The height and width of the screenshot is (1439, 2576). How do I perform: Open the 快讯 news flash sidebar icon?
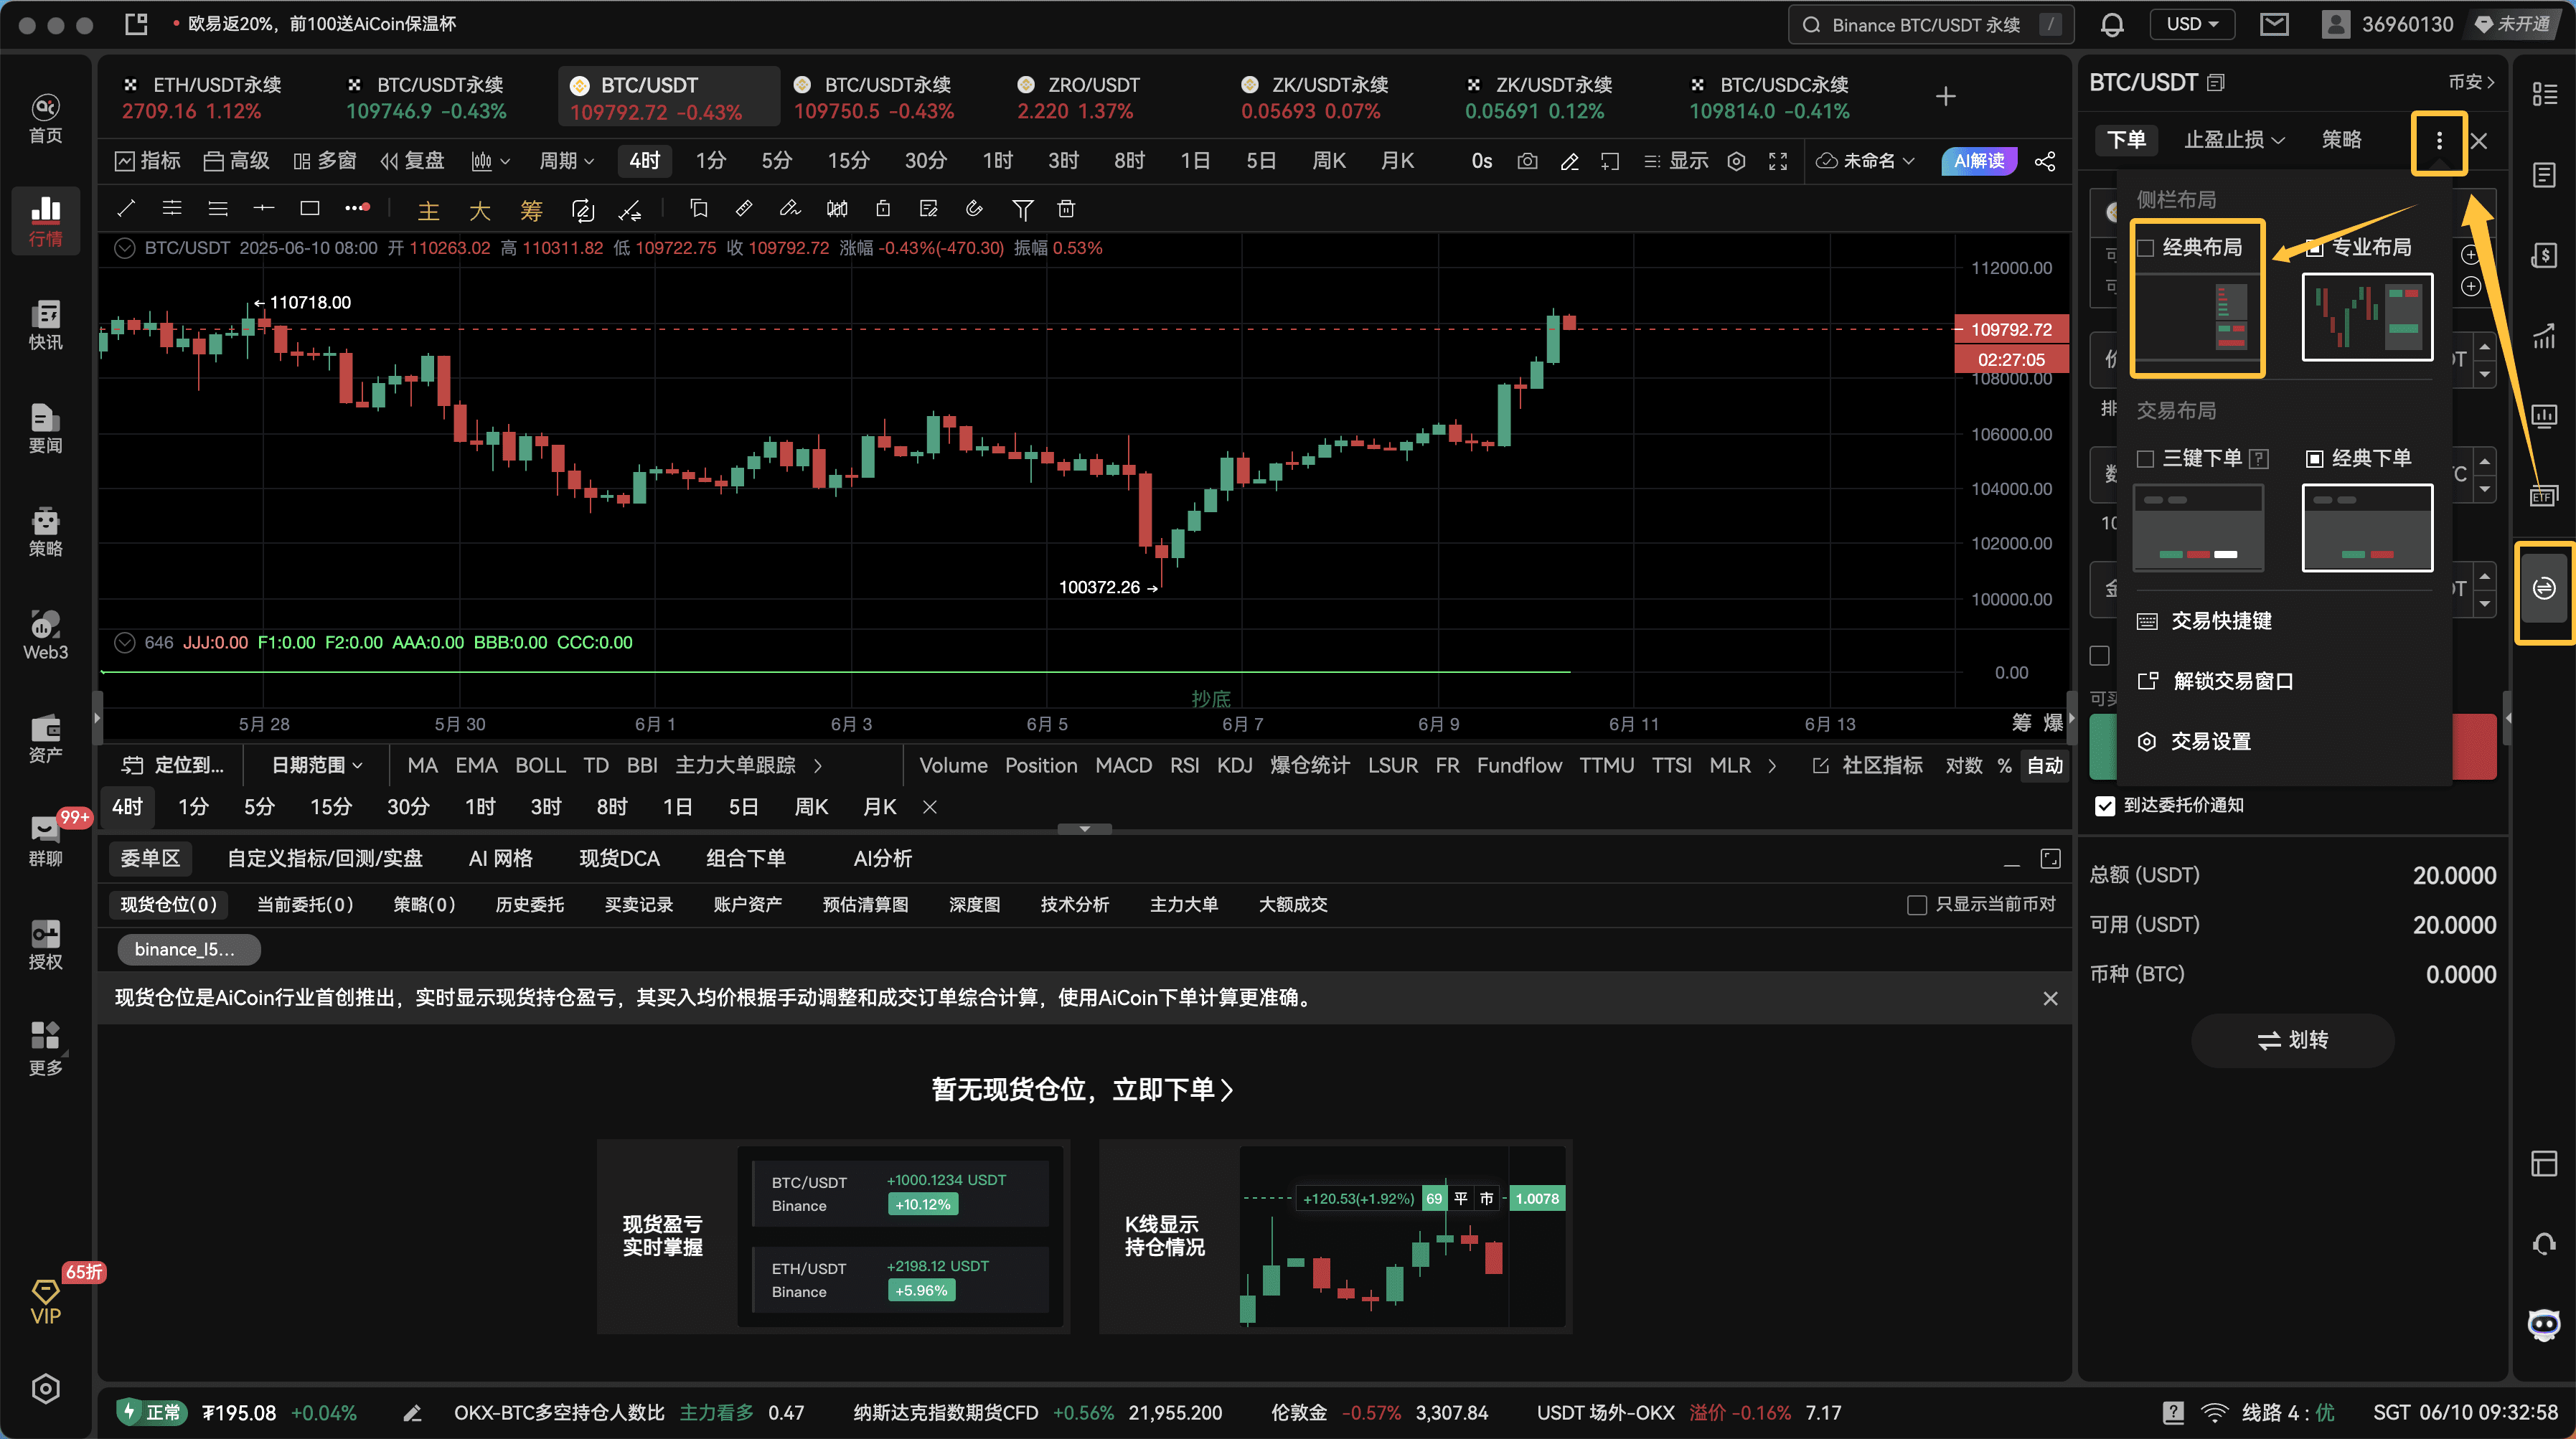[x=45, y=324]
